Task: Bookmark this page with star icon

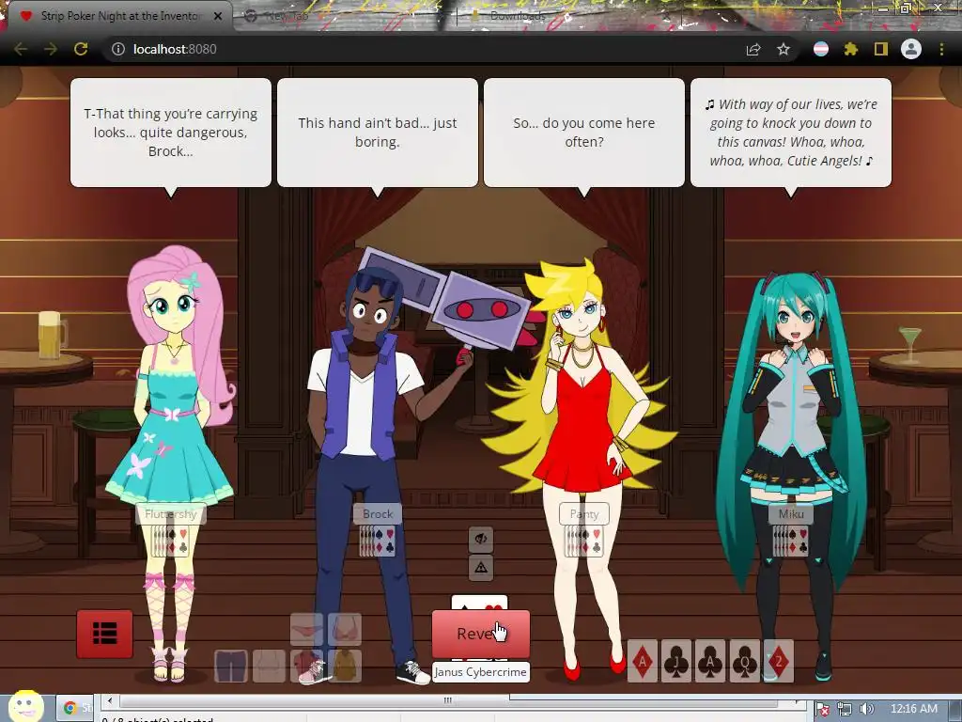Action: (784, 49)
